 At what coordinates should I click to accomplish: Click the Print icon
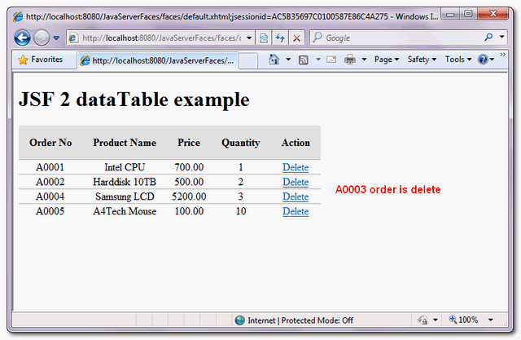coord(349,60)
